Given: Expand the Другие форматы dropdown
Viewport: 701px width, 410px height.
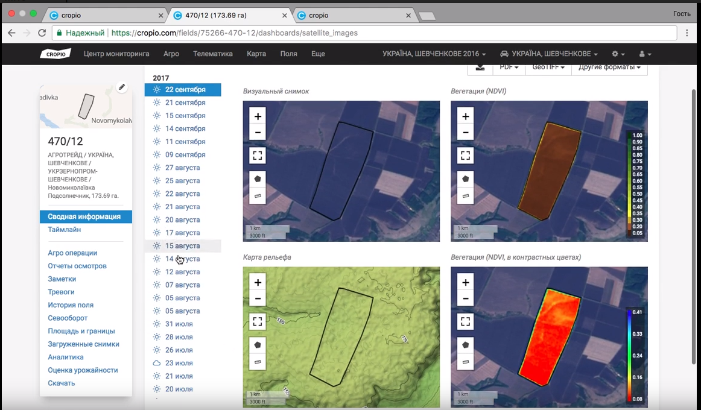Looking at the screenshot, I should tap(609, 68).
